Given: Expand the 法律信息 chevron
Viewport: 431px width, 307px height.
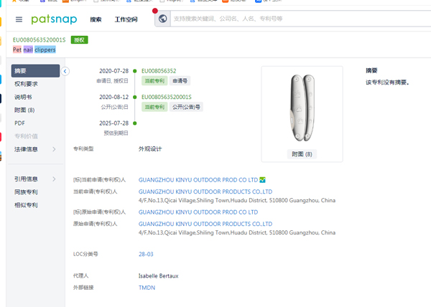Looking at the screenshot, I should click(x=54, y=149).
